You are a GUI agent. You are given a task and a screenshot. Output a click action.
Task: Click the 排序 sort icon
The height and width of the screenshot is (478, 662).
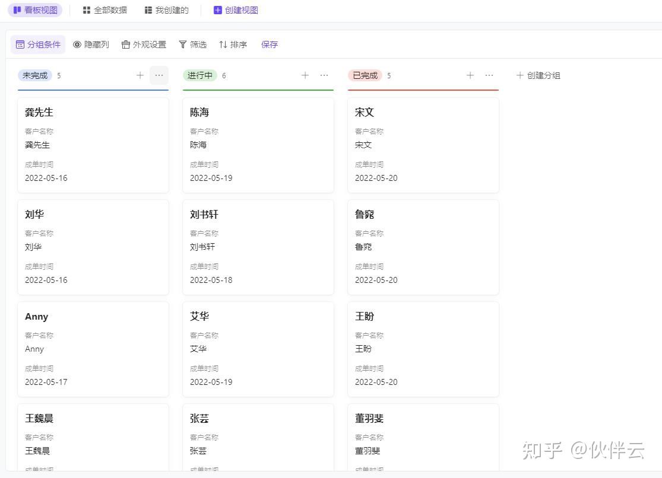coord(223,44)
